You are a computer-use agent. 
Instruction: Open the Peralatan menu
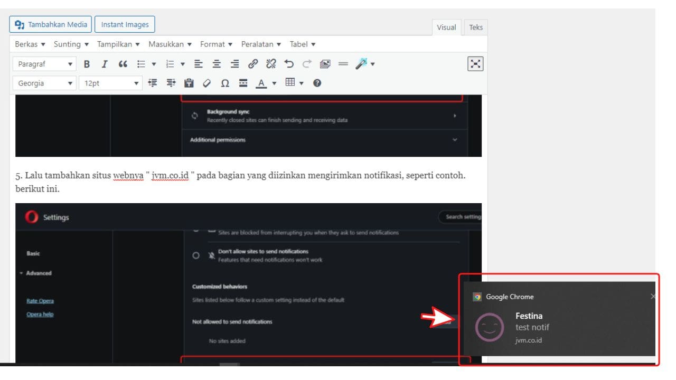[x=261, y=44]
